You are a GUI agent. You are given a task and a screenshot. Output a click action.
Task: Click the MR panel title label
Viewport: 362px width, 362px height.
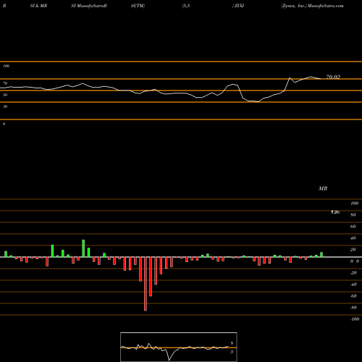[x=323, y=188]
